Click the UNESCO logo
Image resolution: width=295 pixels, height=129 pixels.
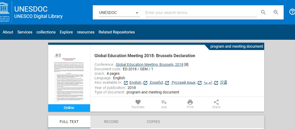coord(5,12)
